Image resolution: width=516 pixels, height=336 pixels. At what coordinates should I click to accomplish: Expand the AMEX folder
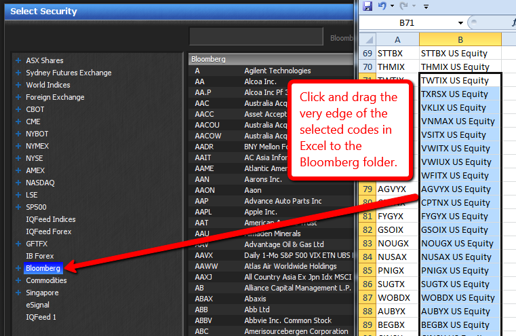coord(18,170)
